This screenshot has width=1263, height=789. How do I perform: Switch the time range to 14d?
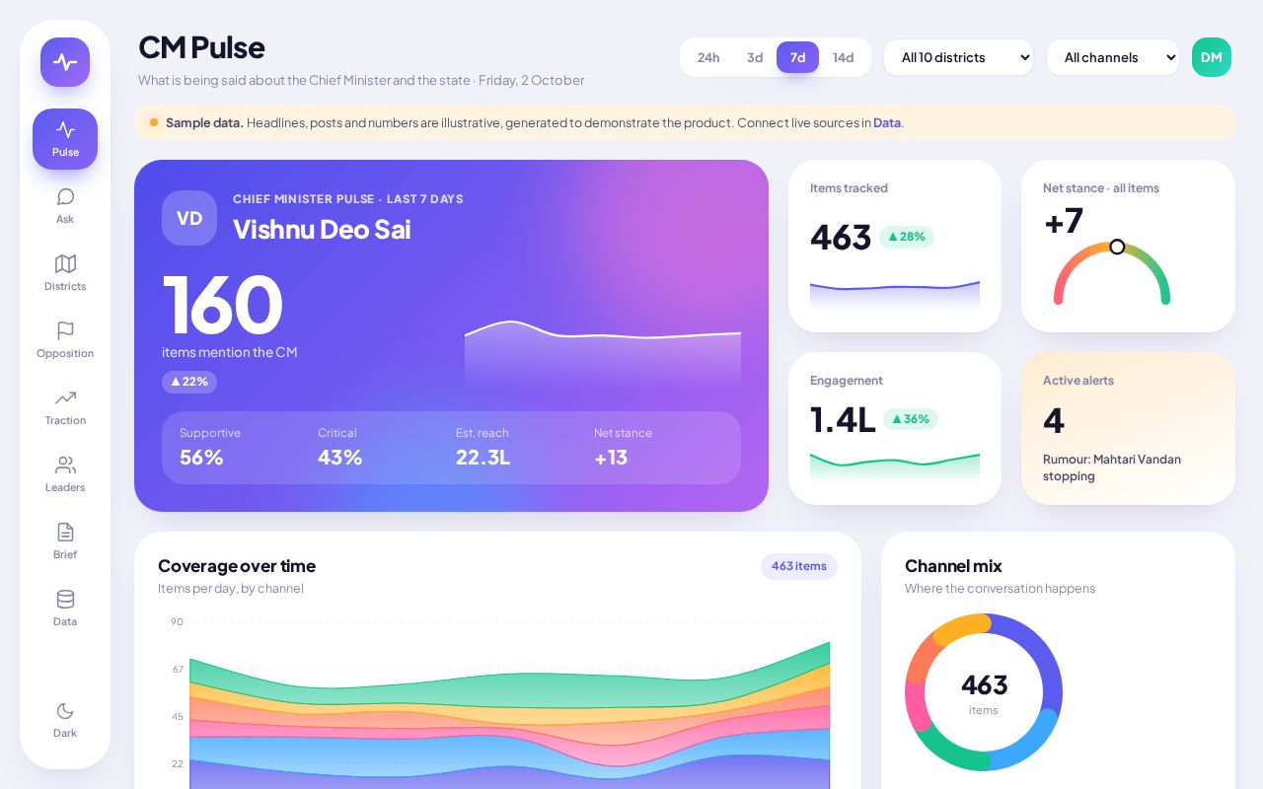tap(843, 57)
